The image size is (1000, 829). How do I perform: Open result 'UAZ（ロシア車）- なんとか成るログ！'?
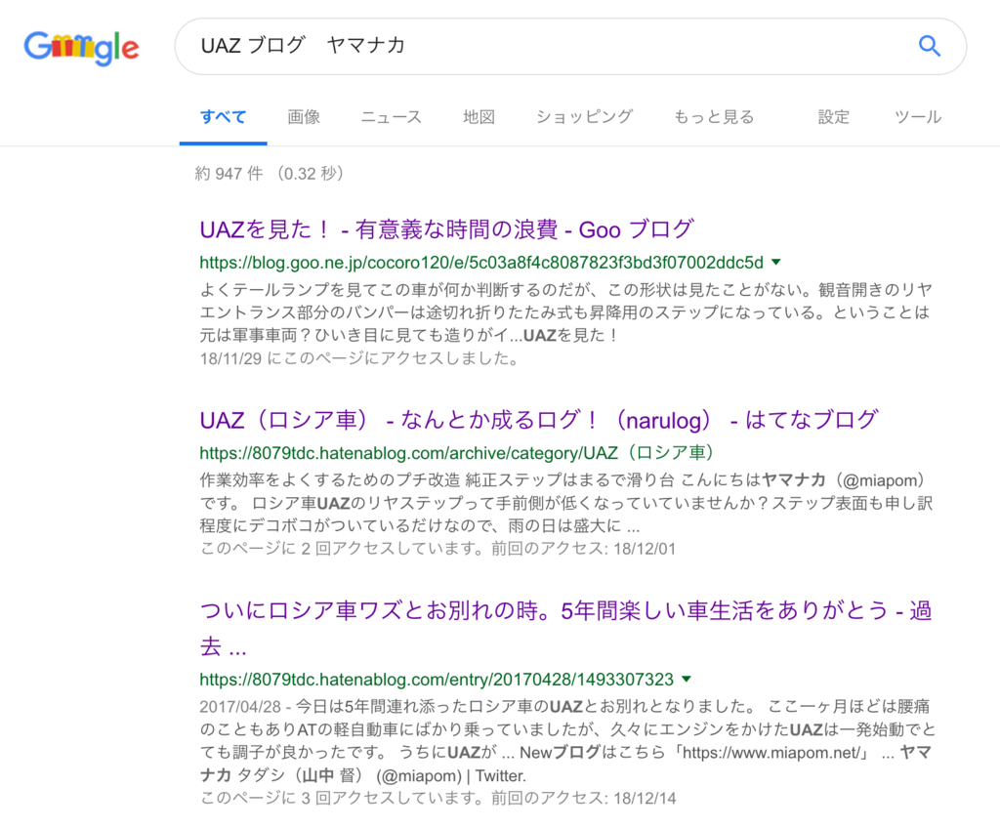[x=539, y=420]
